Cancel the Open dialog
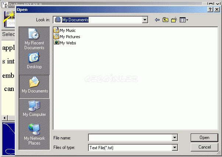 (204, 147)
